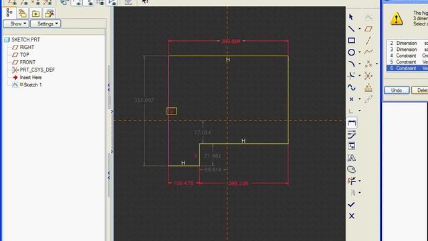428x241 pixels.
Task: Open the Modify dimensions tool
Action: (351, 134)
